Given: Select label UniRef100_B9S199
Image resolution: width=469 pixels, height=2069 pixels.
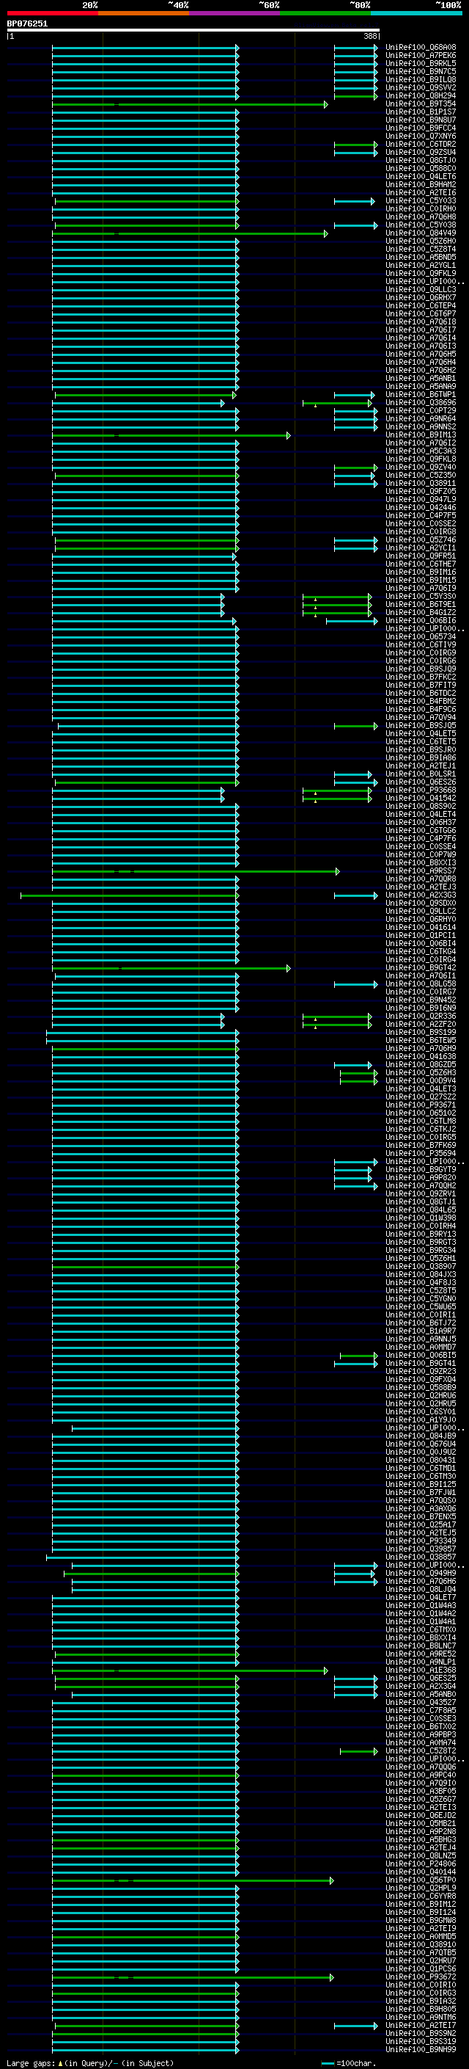Looking at the screenshot, I should (421, 1032).
